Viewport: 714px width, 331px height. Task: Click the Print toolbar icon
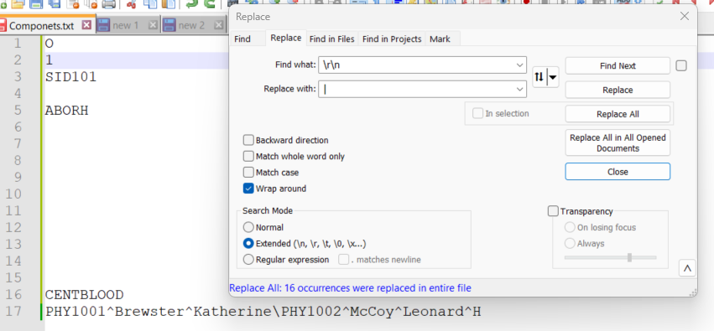(x=109, y=3)
